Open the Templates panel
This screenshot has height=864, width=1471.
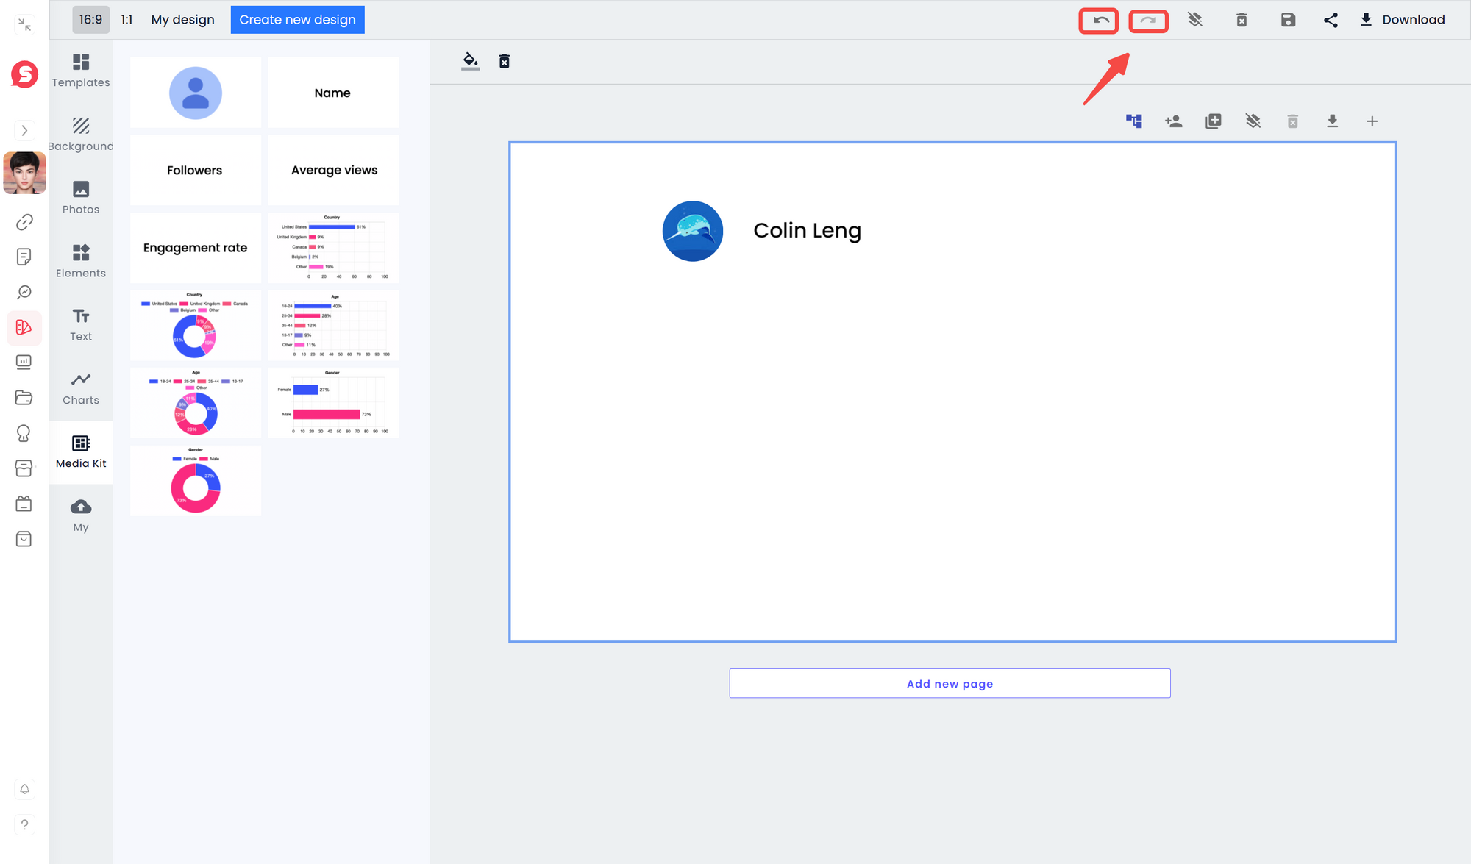pyautogui.click(x=81, y=71)
